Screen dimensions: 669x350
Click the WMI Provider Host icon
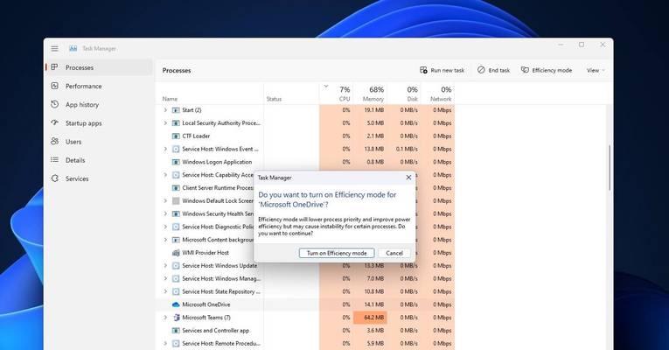pos(176,253)
